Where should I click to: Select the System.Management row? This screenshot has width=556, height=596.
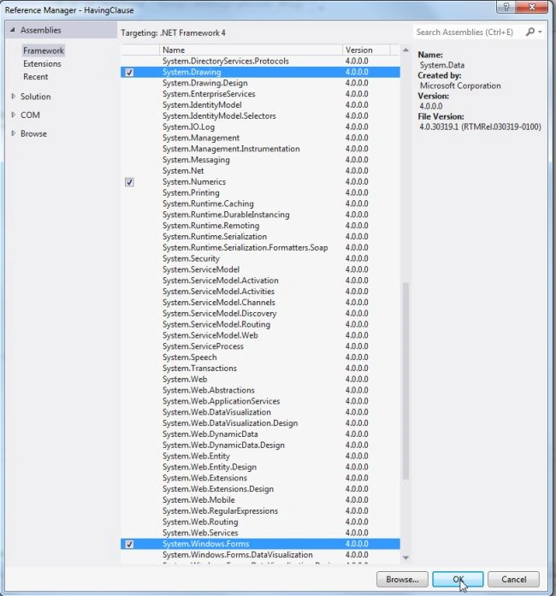(261, 138)
